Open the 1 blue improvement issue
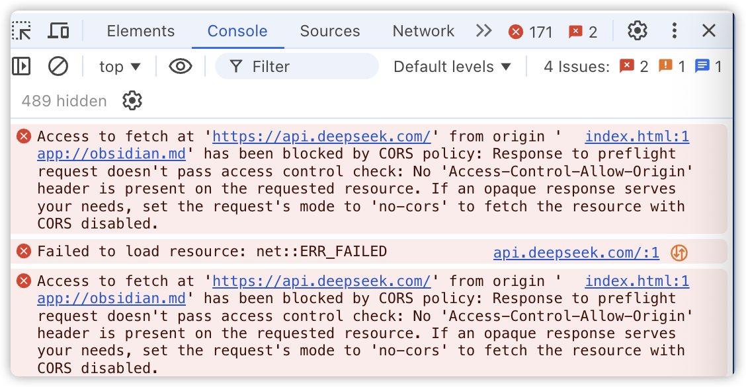The height and width of the screenshot is (387, 746). (x=708, y=67)
